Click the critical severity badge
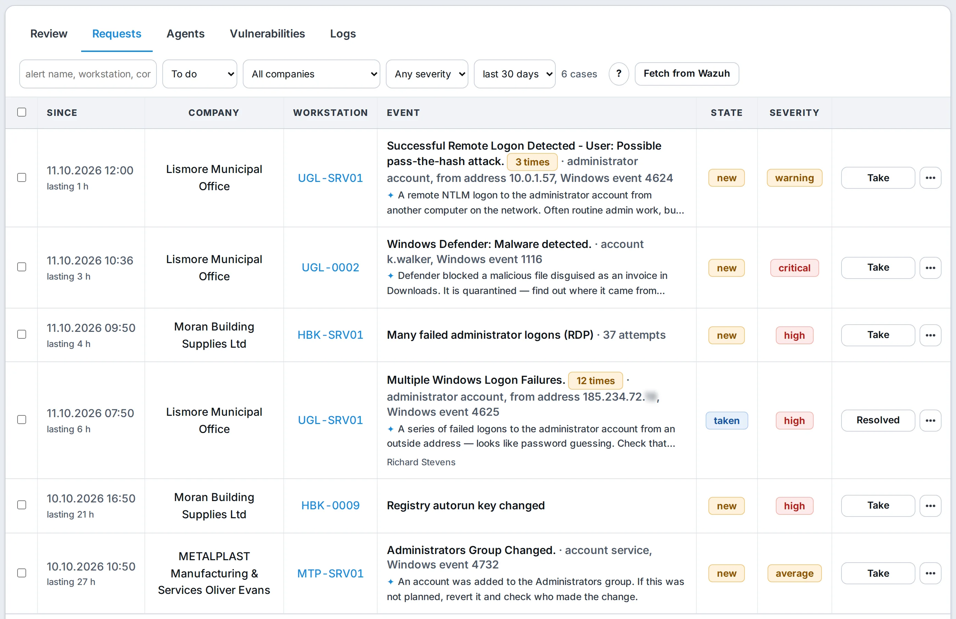This screenshot has width=956, height=619. (794, 268)
